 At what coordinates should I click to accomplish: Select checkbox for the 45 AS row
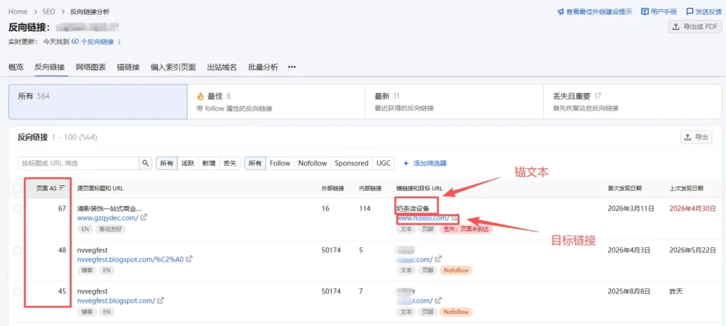pyautogui.click(x=18, y=292)
